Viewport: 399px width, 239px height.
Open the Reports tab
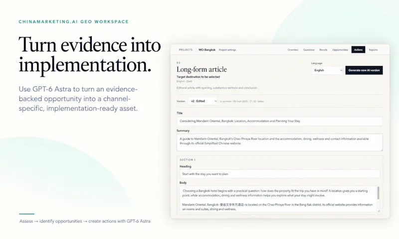tap(373, 50)
